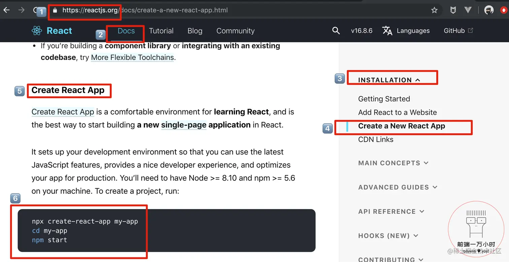Collapse the INSTALLATION sidebar section
509x262 pixels.
tap(389, 80)
